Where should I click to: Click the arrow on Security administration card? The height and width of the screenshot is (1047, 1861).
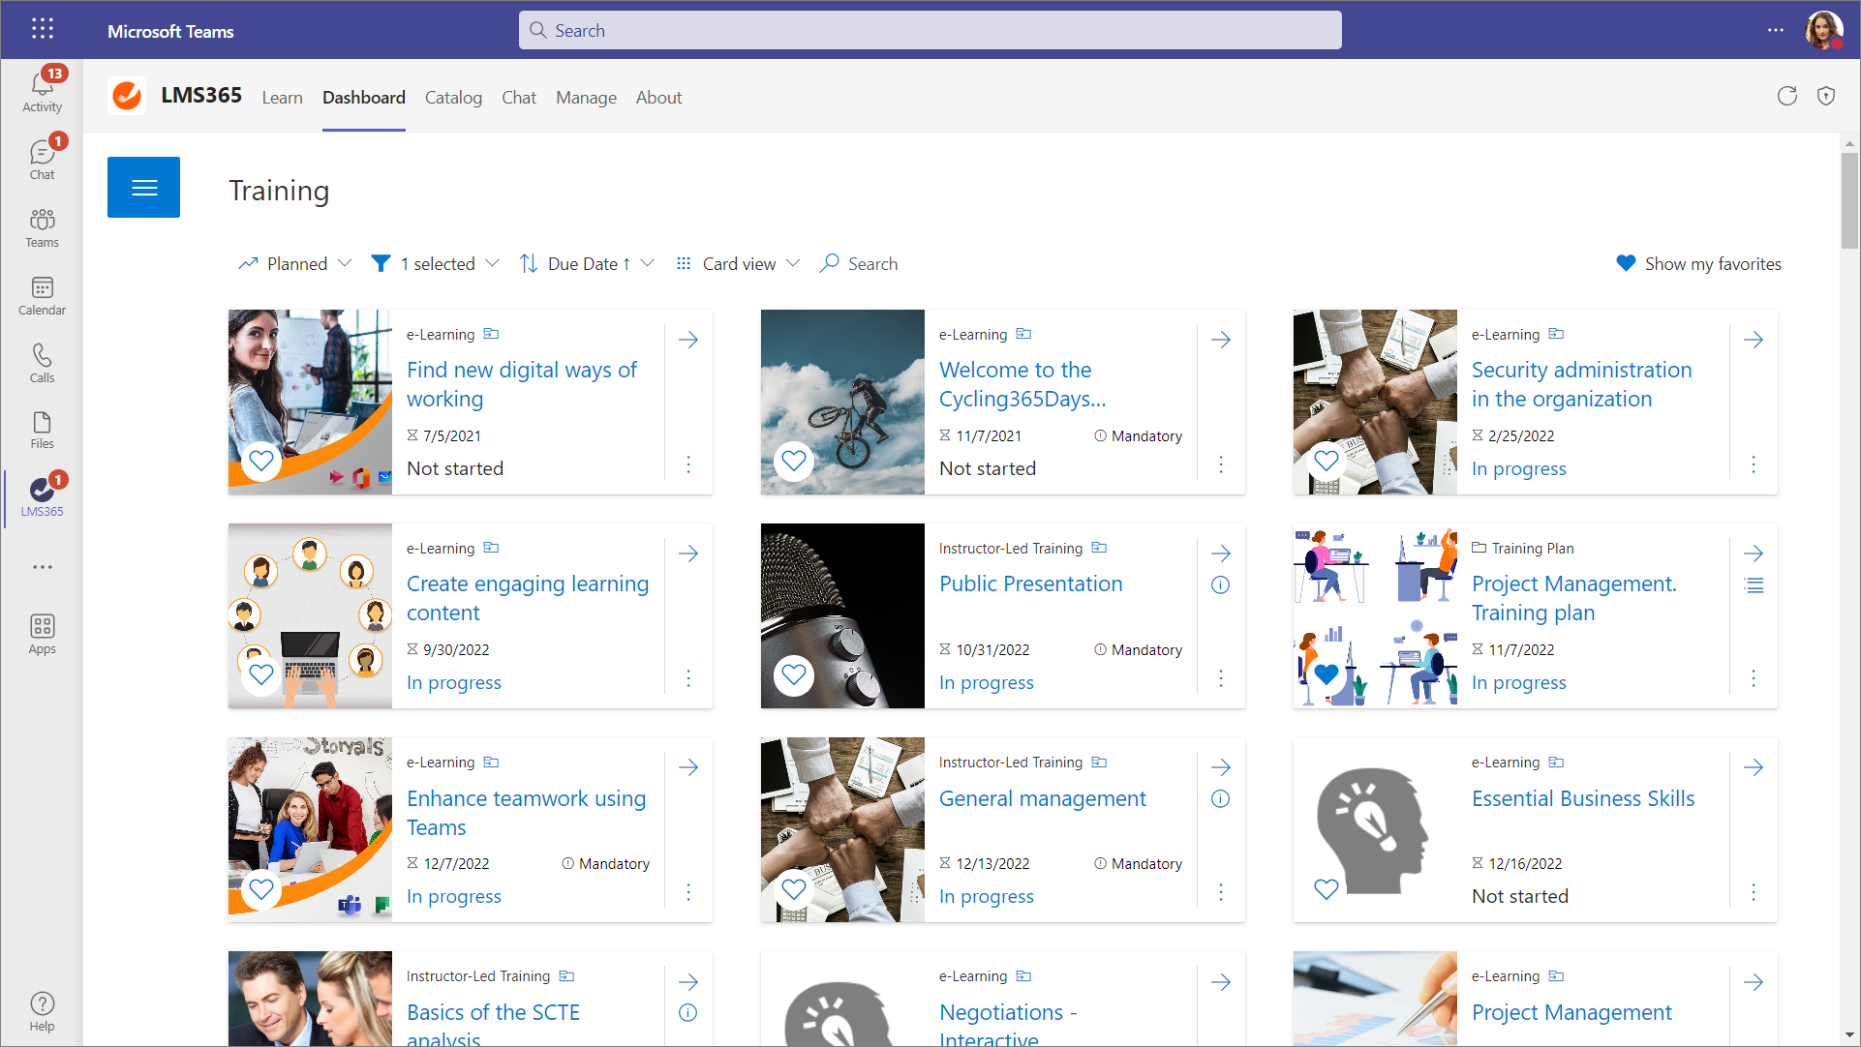pyautogui.click(x=1753, y=340)
